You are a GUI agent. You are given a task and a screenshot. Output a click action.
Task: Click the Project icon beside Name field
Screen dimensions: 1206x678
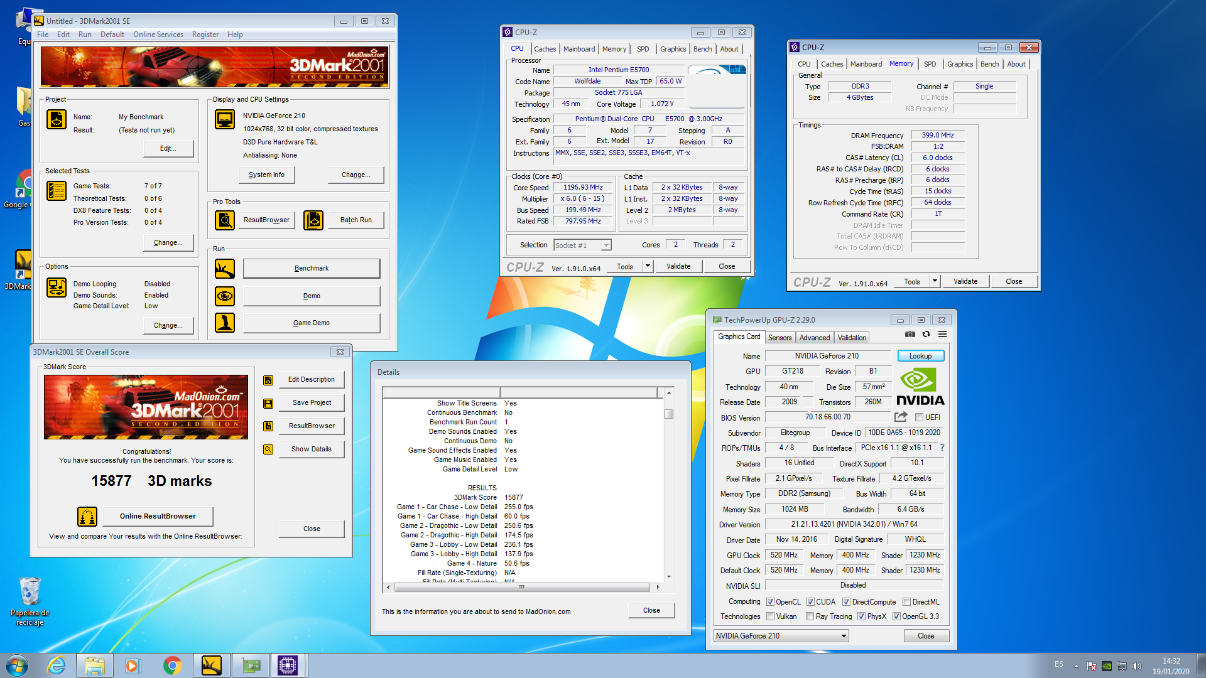(x=57, y=119)
